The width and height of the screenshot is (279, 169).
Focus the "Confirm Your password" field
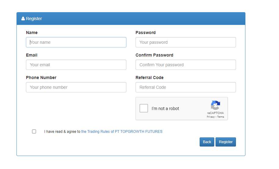186,65
